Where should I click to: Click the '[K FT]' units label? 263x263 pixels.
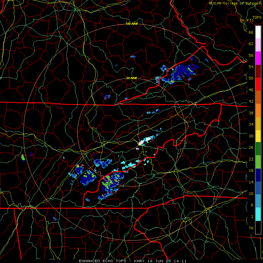point(247,20)
